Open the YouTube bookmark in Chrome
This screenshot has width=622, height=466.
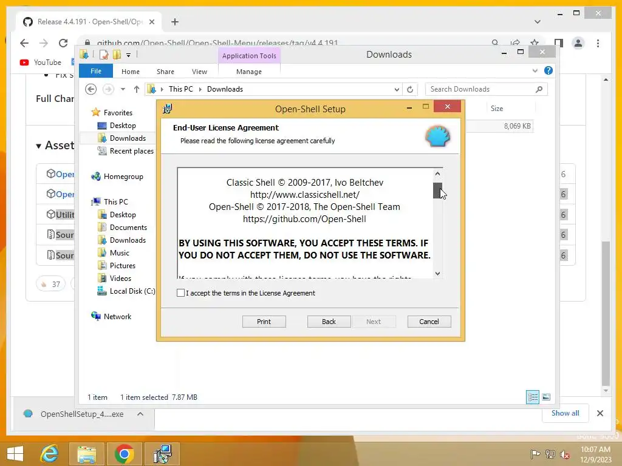tap(41, 62)
